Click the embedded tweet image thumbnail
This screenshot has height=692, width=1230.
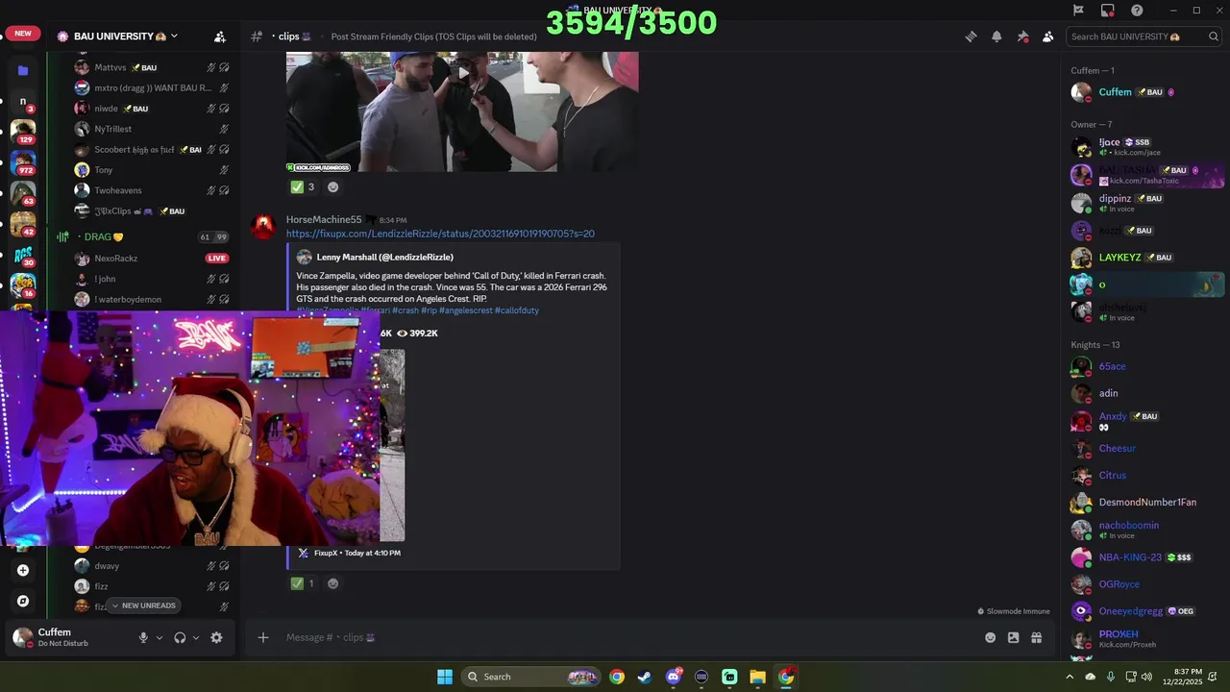point(392,445)
